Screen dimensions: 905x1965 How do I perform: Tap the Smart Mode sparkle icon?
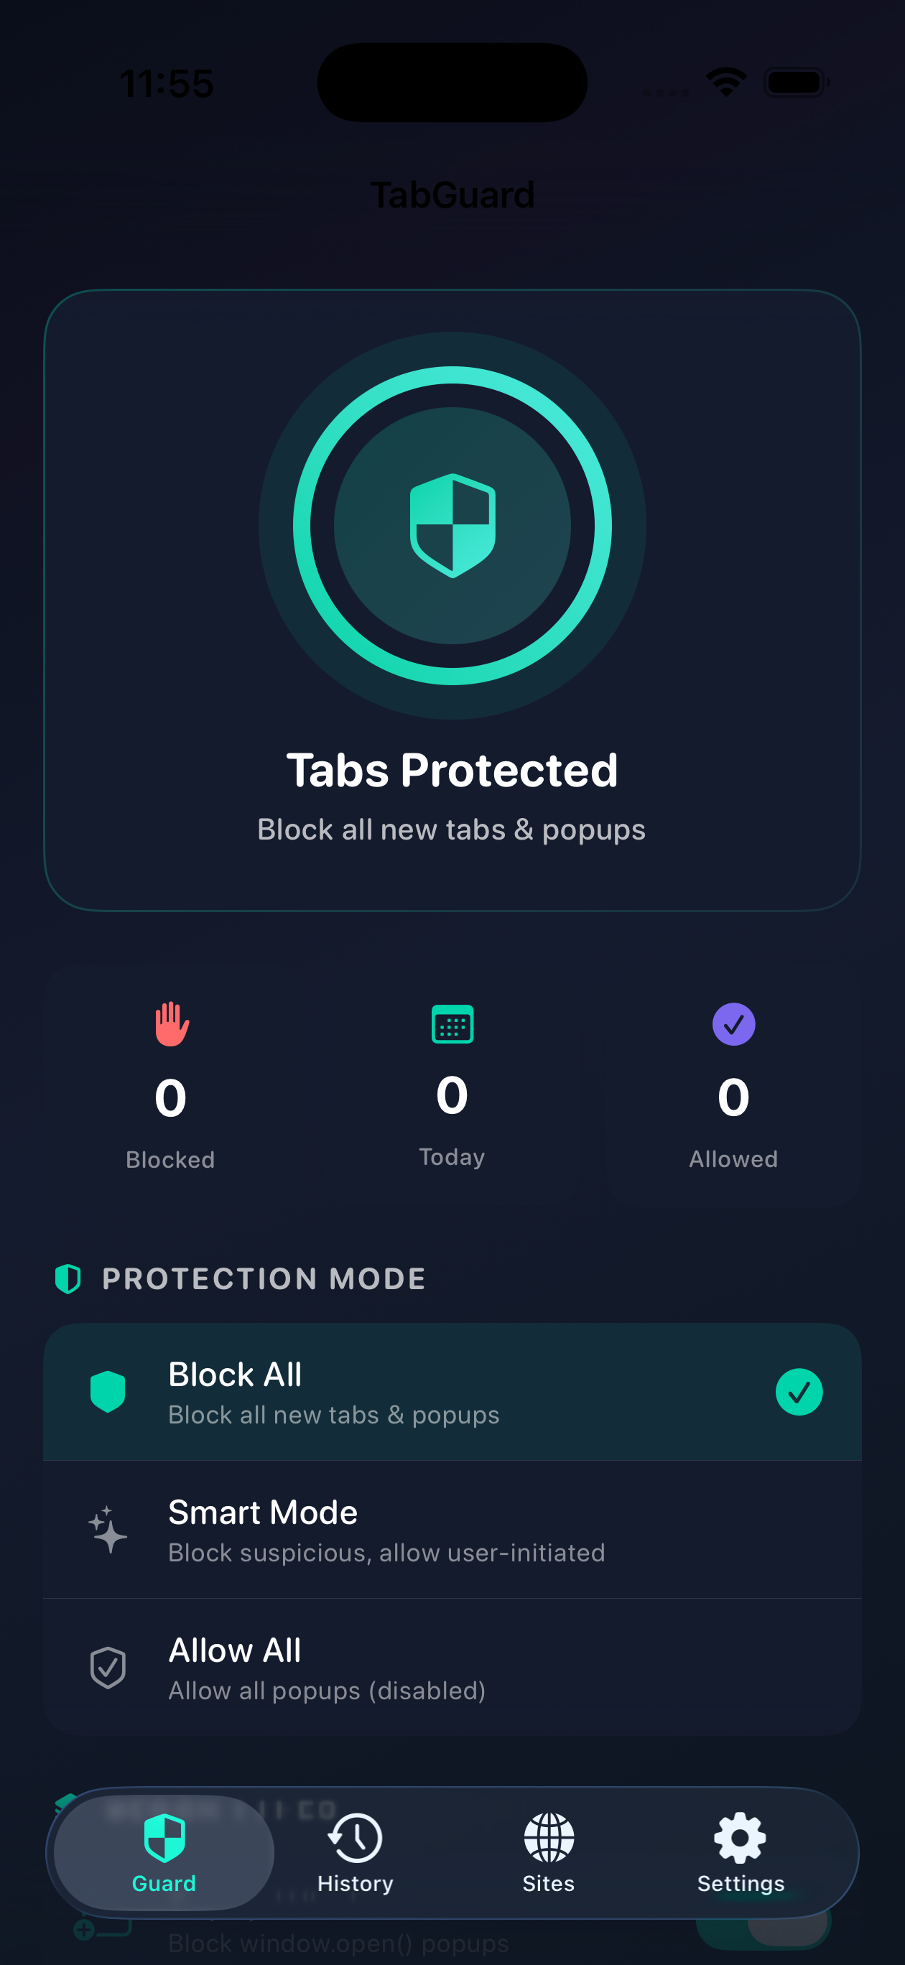click(108, 1530)
